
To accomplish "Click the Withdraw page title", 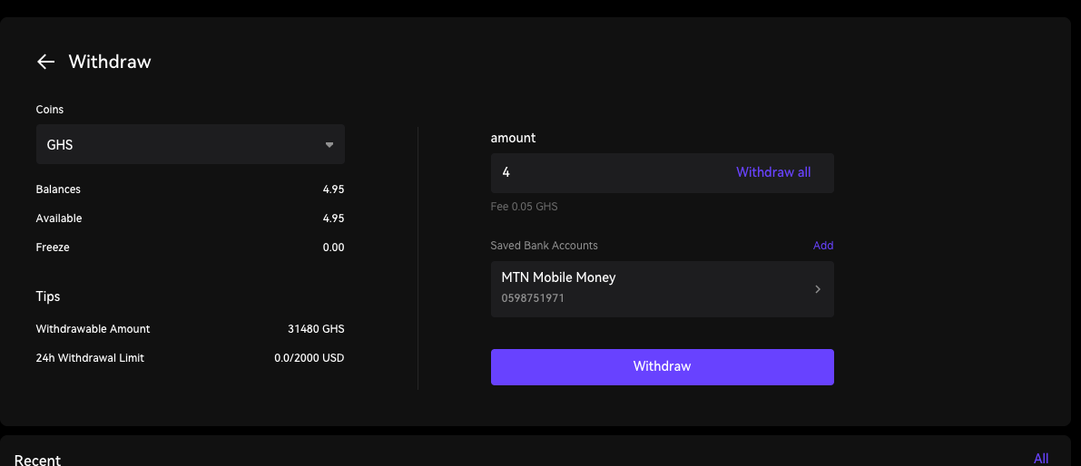I will click(x=110, y=62).
